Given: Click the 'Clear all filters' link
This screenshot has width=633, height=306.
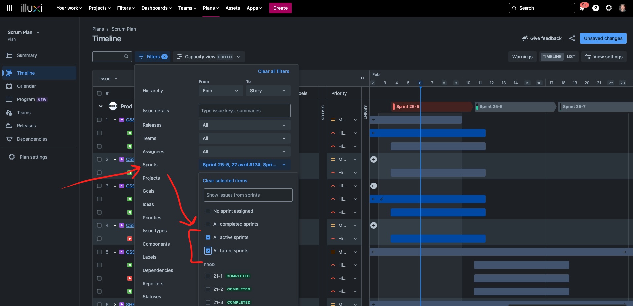Looking at the screenshot, I should click(274, 71).
